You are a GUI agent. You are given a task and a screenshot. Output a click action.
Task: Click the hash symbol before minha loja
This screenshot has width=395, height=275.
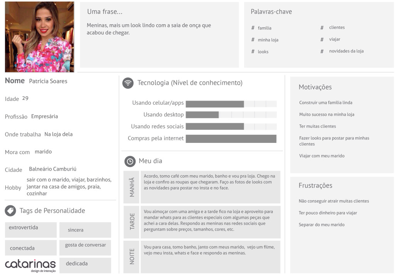pos(253,40)
